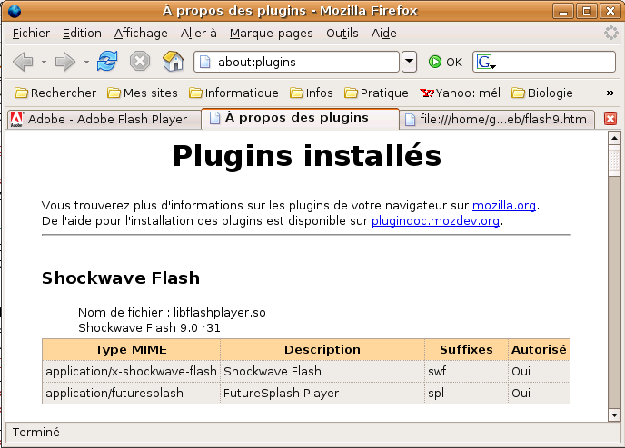Click the green OK go icon
Viewport: 625px width, 448px height.
point(435,62)
